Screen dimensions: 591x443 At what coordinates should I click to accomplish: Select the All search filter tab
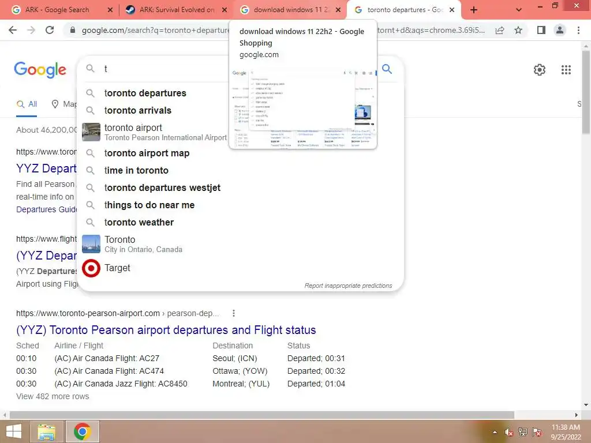pyautogui.click(x=27, y=104)
